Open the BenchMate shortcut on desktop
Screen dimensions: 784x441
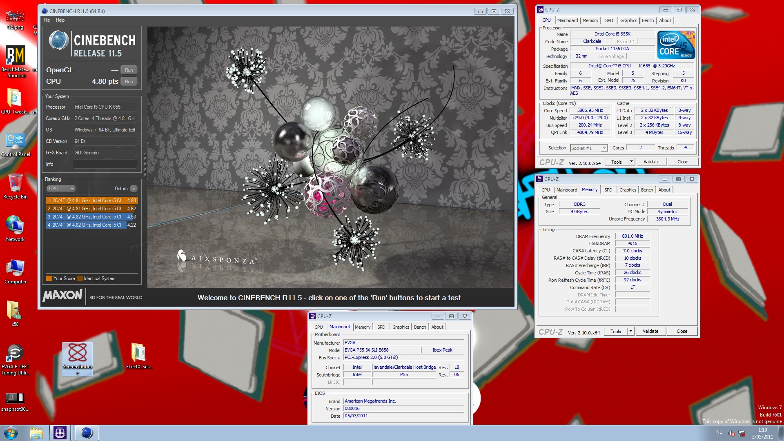click(16, 61)
